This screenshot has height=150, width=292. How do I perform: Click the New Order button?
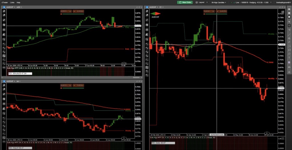[185, 2]
